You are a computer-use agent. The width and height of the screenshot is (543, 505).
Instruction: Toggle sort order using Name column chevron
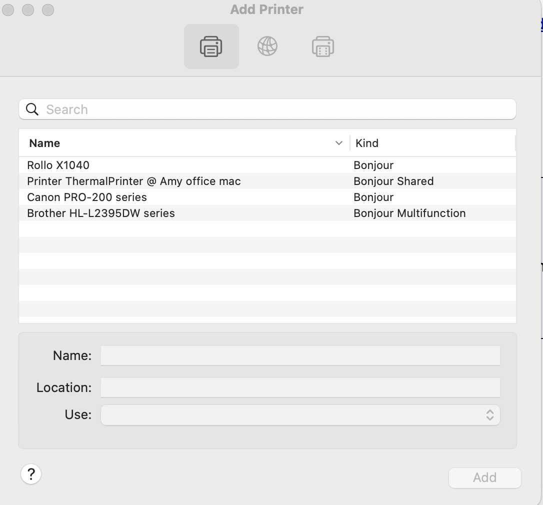pyautogui.click(x=338, y=143)
